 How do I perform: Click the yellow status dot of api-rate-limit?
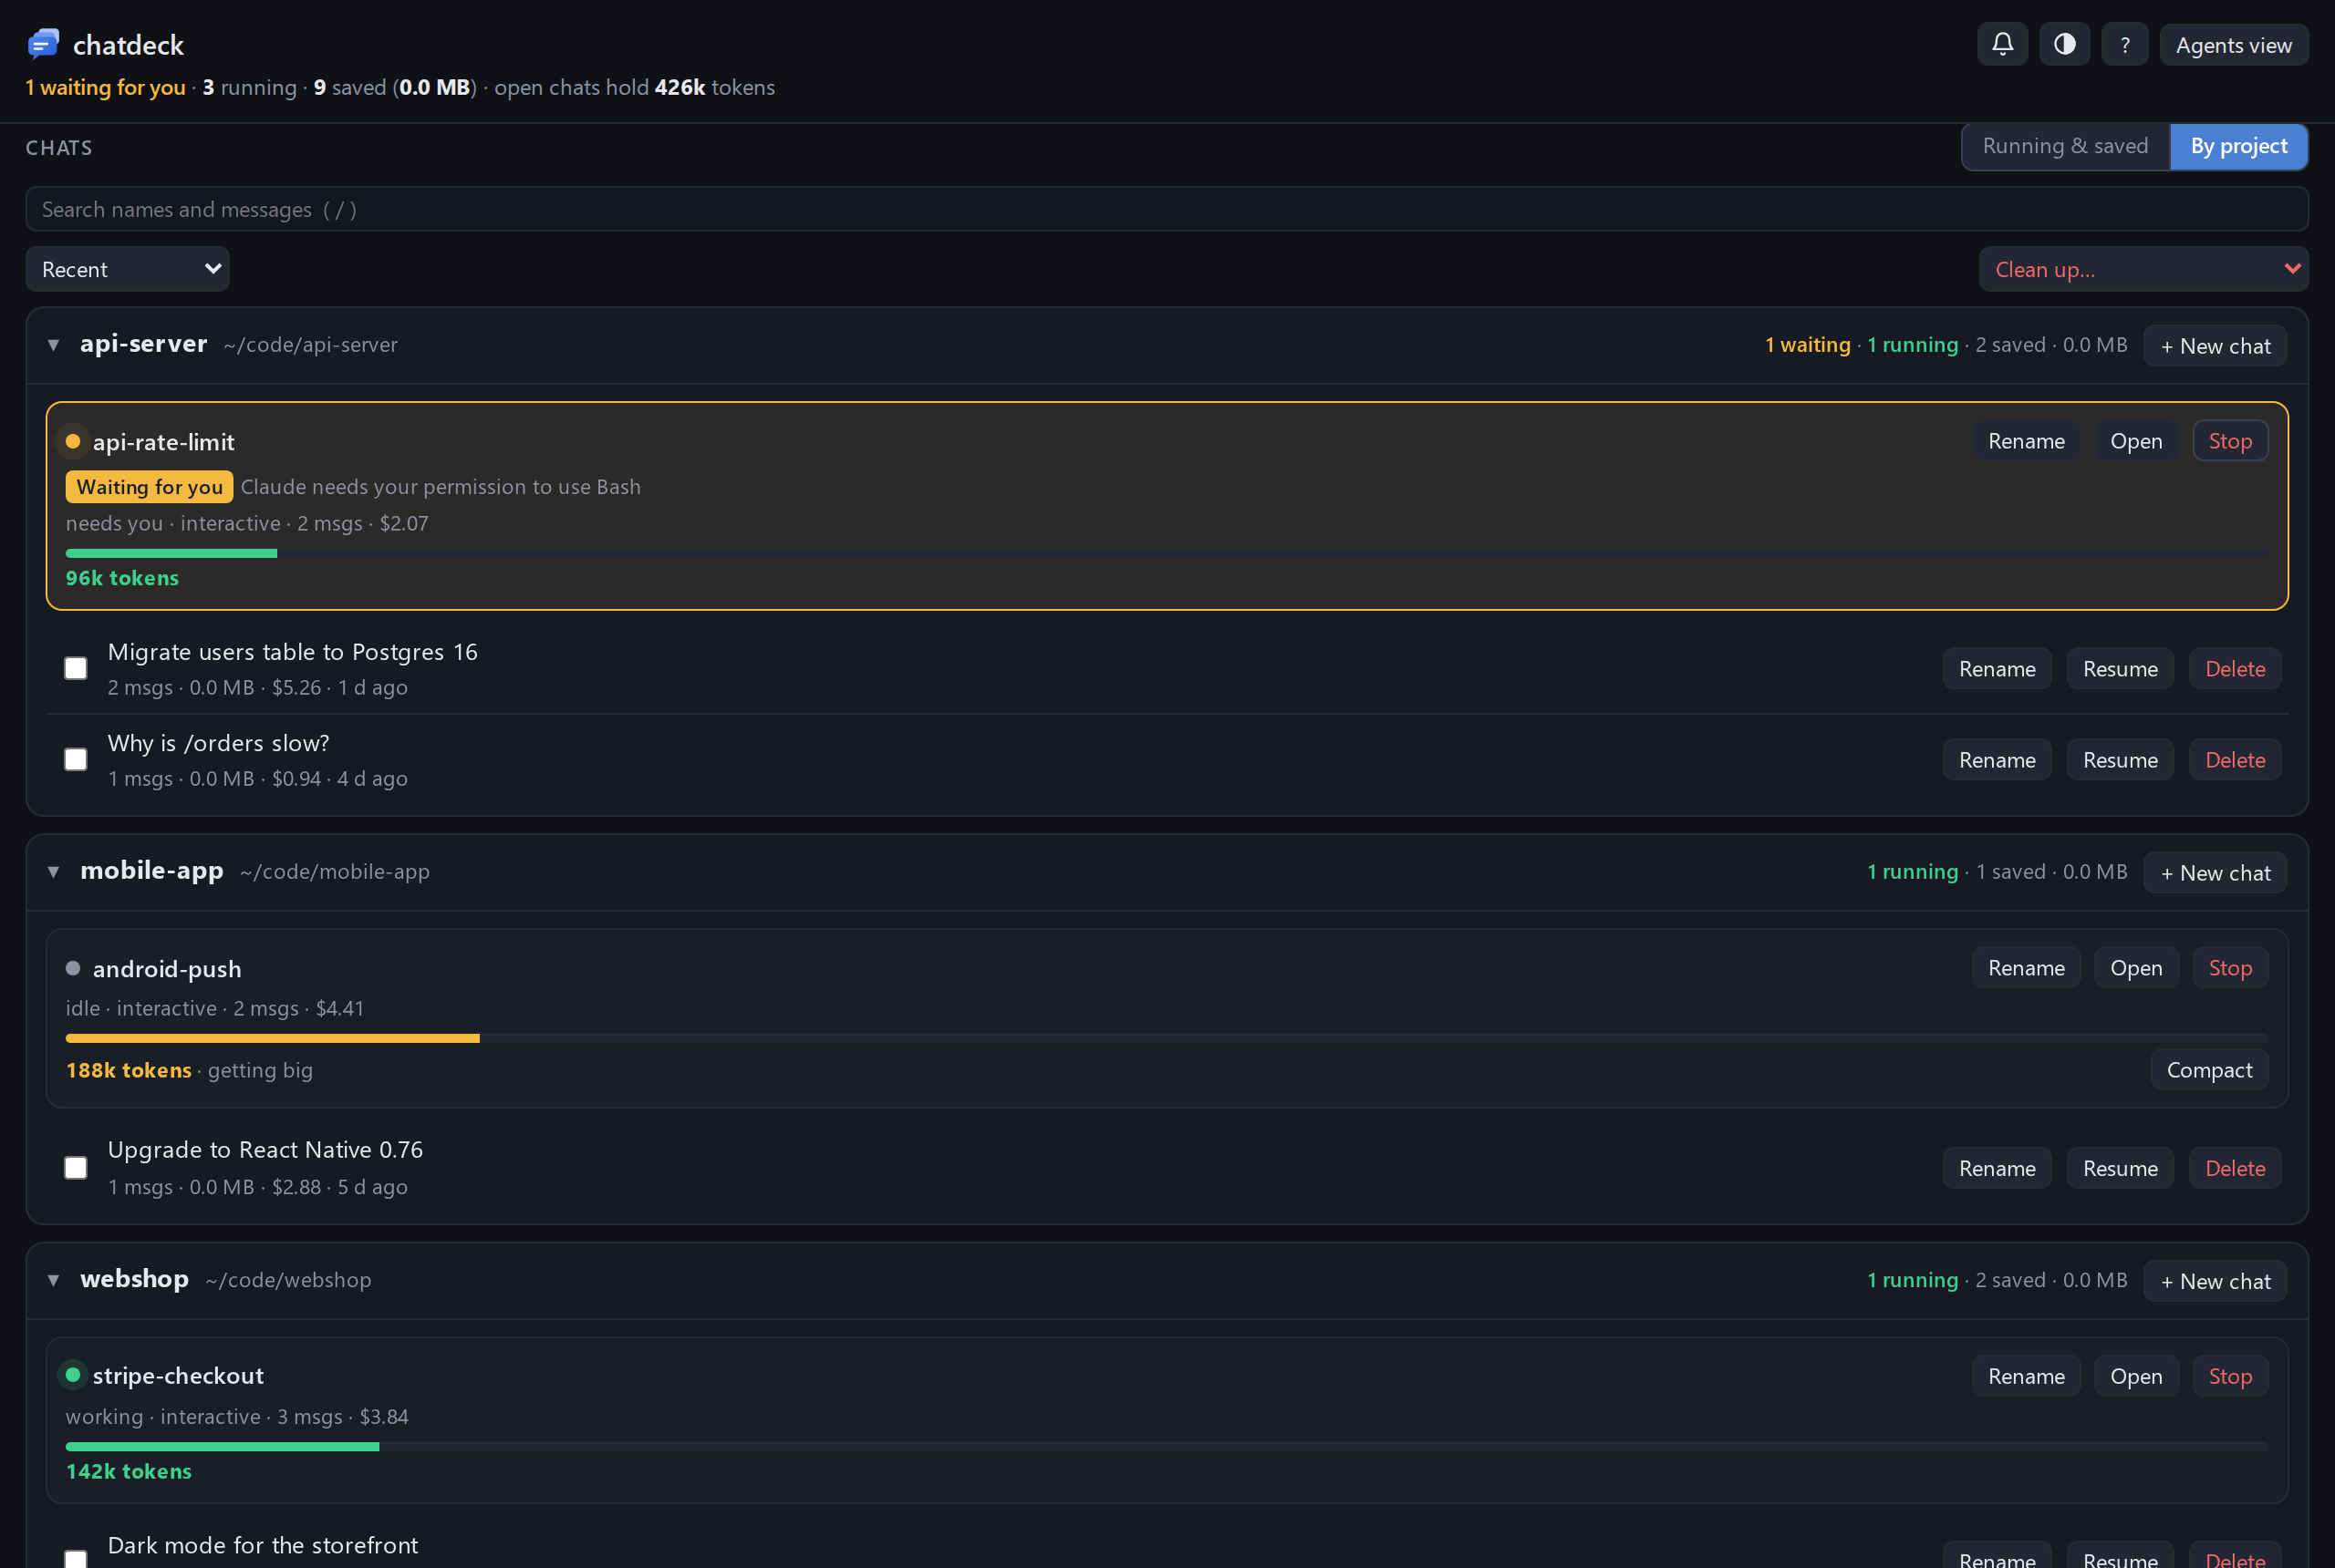pos(72,441)
